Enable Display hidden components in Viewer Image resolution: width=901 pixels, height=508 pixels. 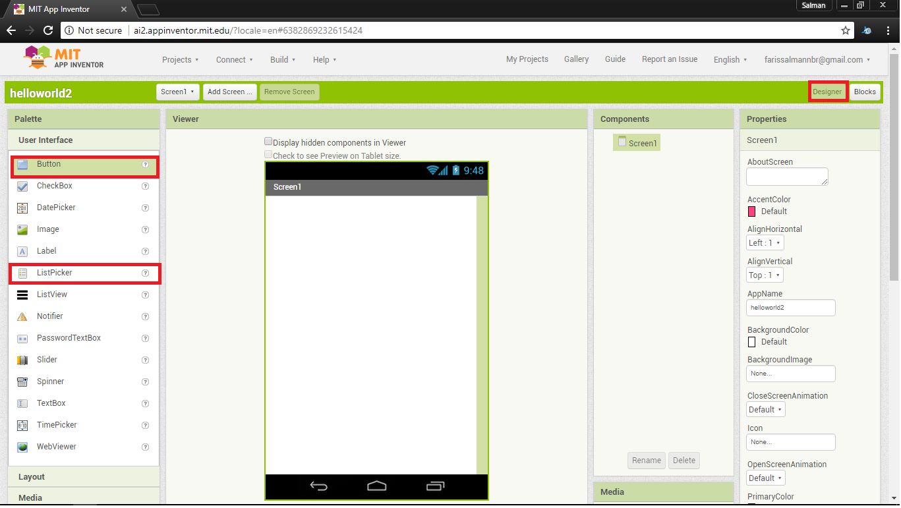[x=268, y=142]
